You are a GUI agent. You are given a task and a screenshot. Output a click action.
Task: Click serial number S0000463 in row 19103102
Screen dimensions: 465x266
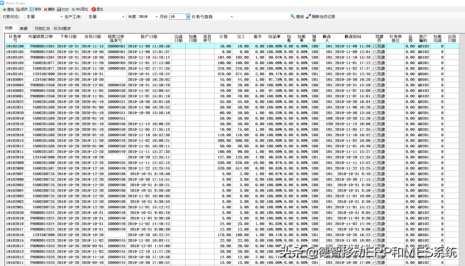tap(116, 68)
